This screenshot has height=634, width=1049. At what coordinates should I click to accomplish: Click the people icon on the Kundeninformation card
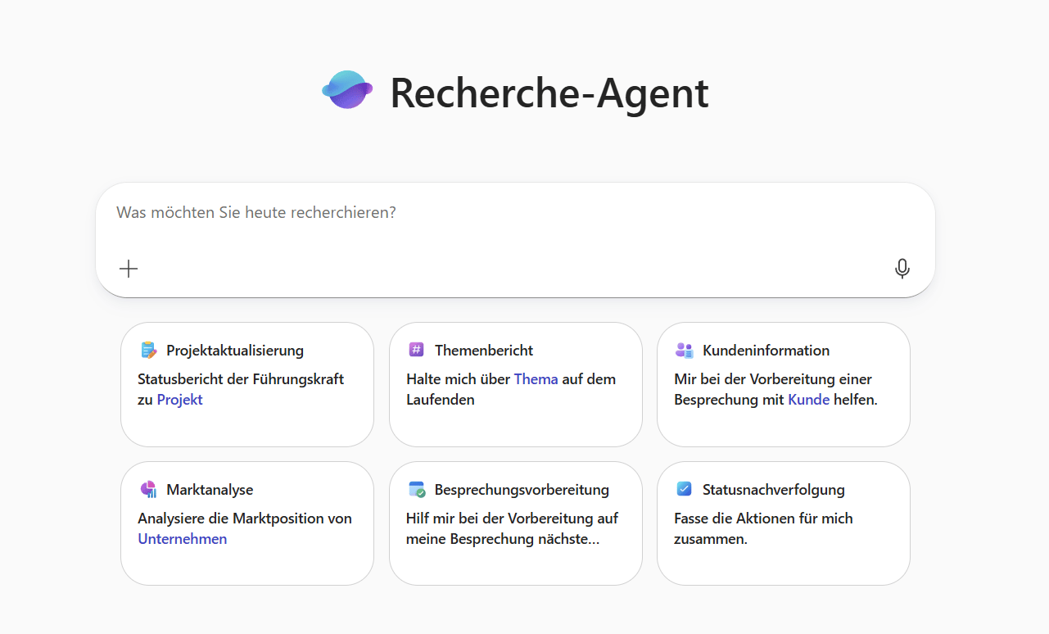[684, 349]
